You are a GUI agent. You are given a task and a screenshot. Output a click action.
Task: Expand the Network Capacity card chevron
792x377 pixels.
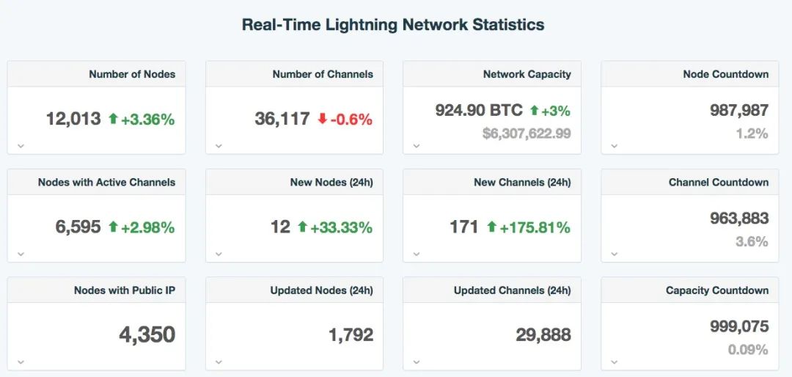coord(417,145)
